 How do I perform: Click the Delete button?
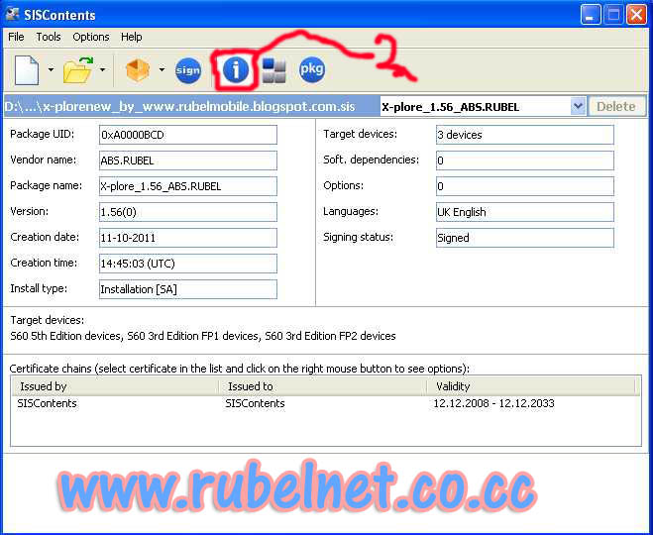click(616, 107)
